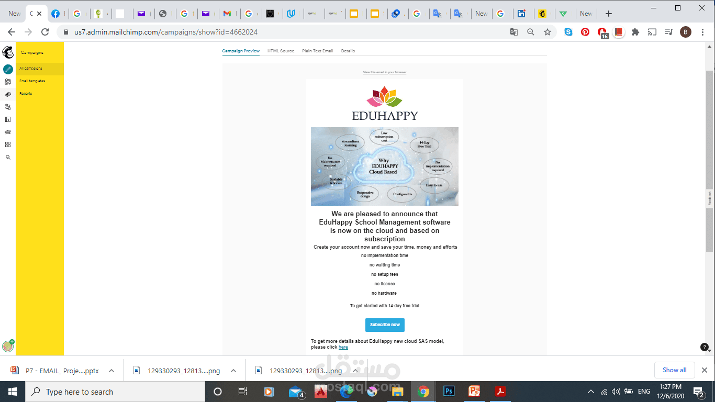Open Adobe Acrobat from the taskbar
715x402 pixels.
coord(500,392)
